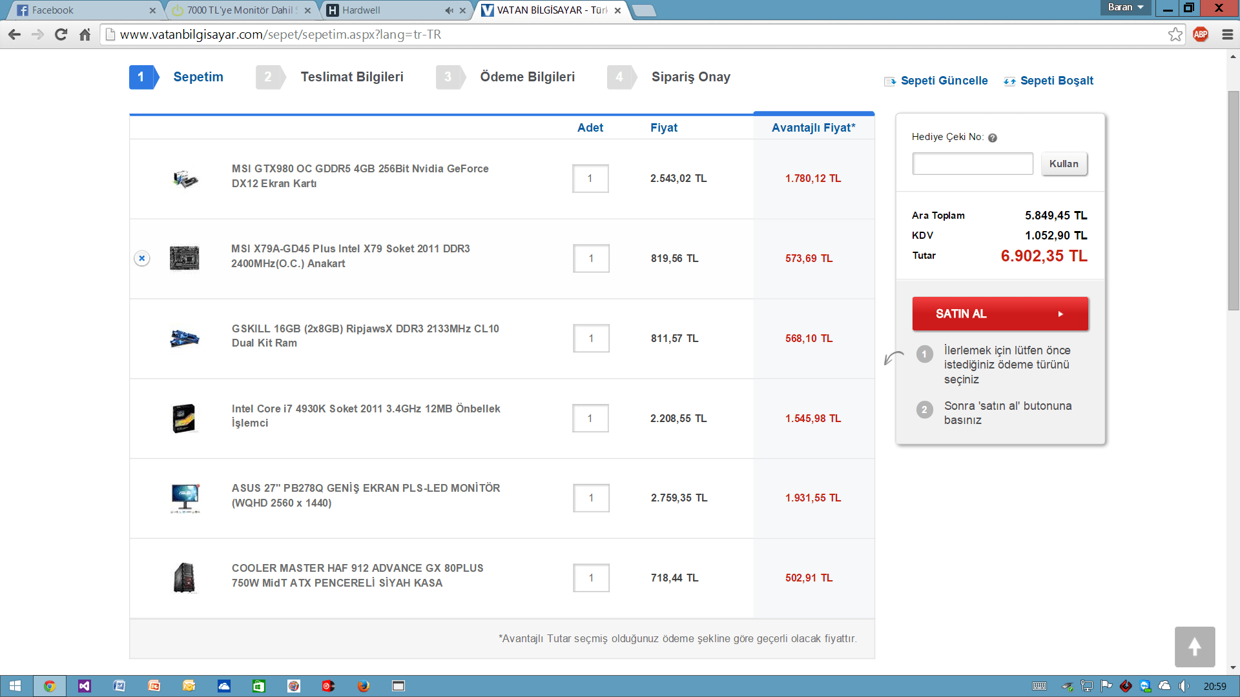Click the ASUS PB278Q monitor thumbnail
This screenshot has width=1240, height=697.
(x=185, y=498)
